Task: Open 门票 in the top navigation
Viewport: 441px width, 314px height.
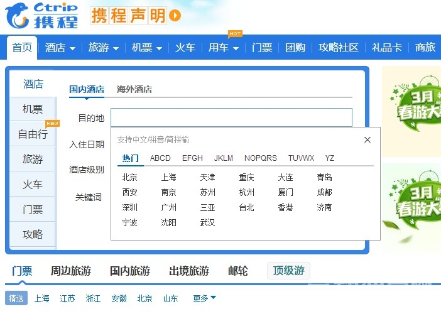Action: click(262, 48)
